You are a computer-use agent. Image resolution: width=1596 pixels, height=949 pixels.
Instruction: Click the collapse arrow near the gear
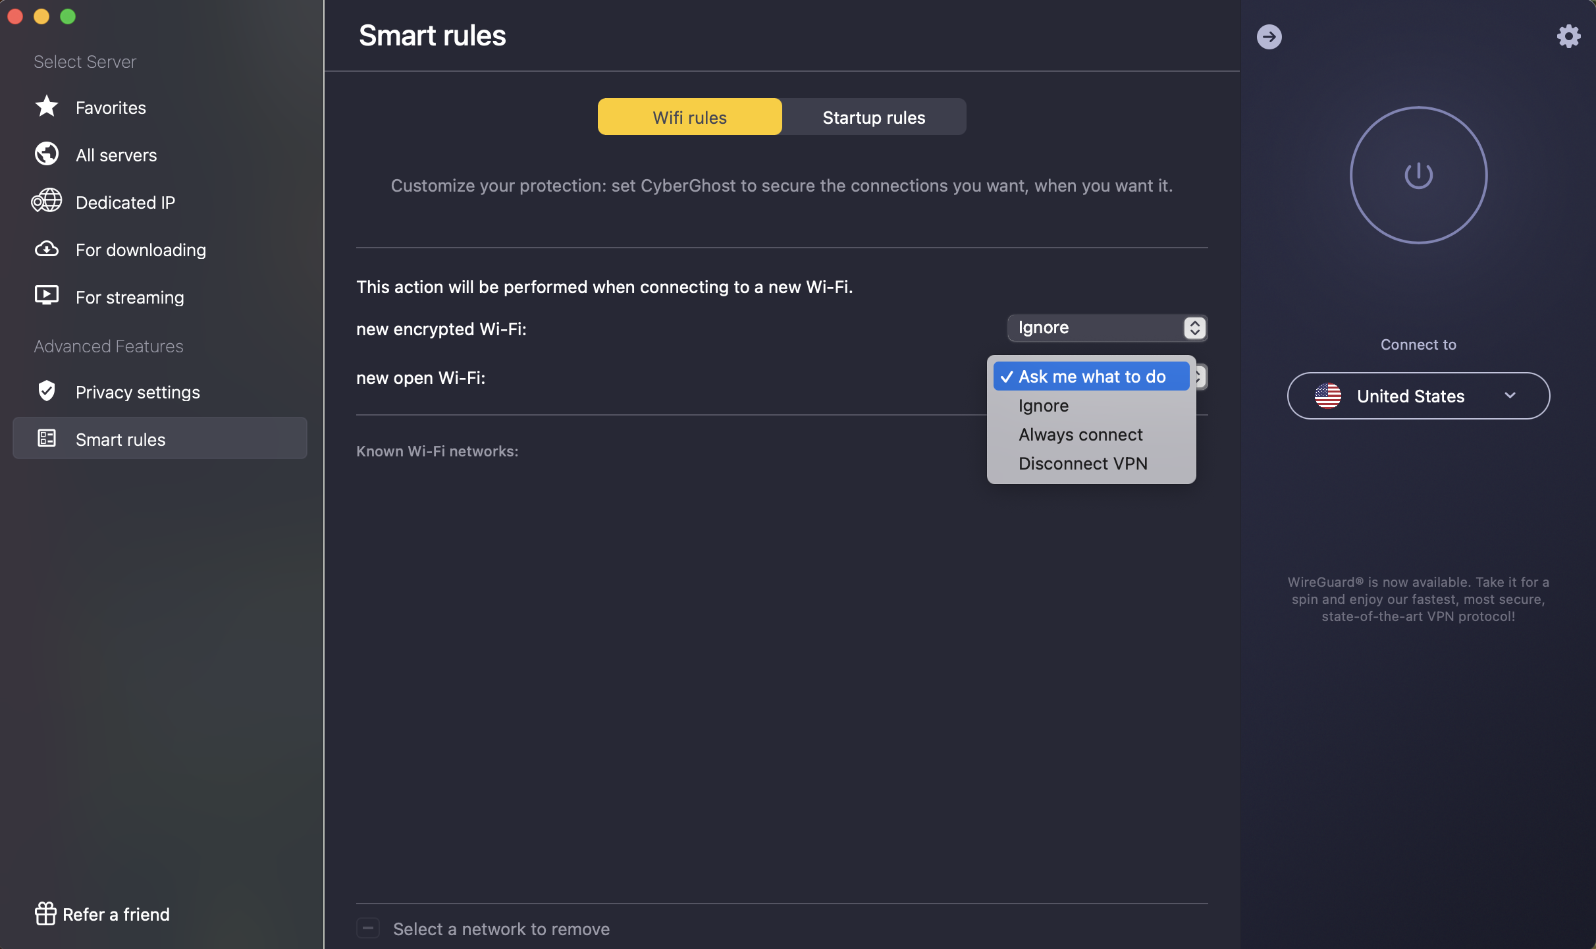(1269, 36)
